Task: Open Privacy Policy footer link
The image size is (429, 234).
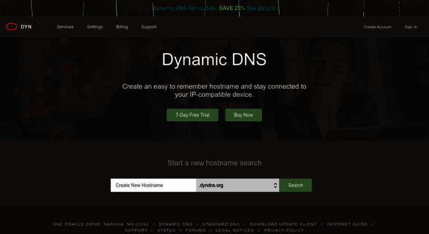Action: pyautogui.click(x=284, y=230)
